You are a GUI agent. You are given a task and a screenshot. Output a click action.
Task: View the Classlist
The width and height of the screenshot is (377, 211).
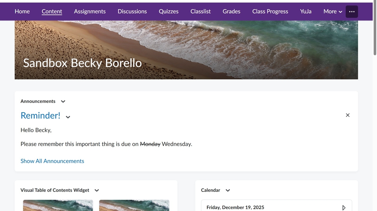tap(201, 11)
